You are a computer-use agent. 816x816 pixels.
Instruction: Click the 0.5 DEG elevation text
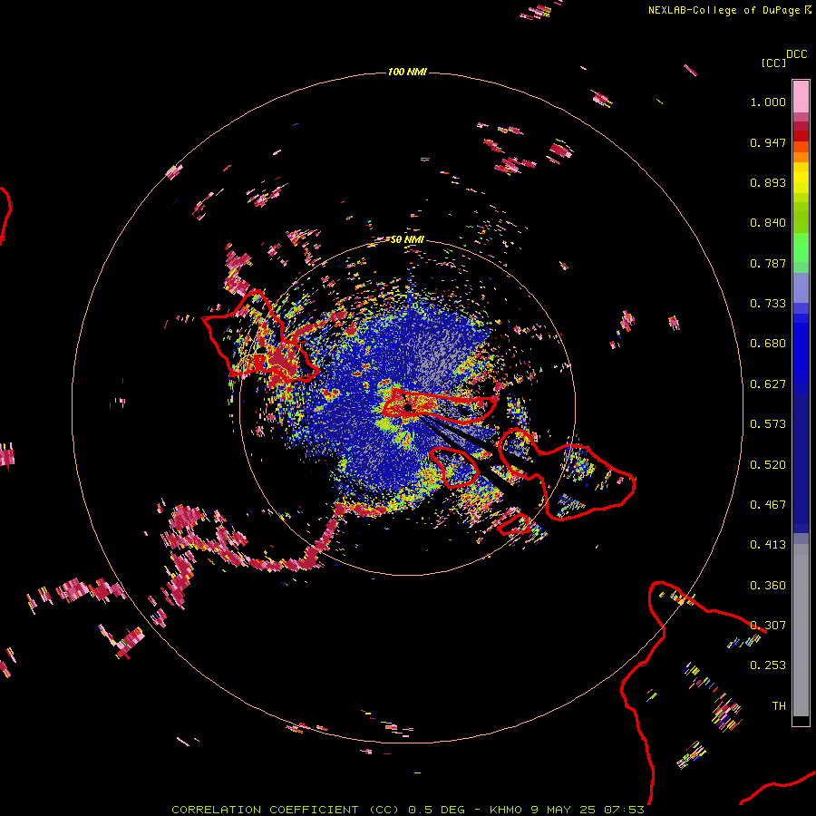click(437, 810)
